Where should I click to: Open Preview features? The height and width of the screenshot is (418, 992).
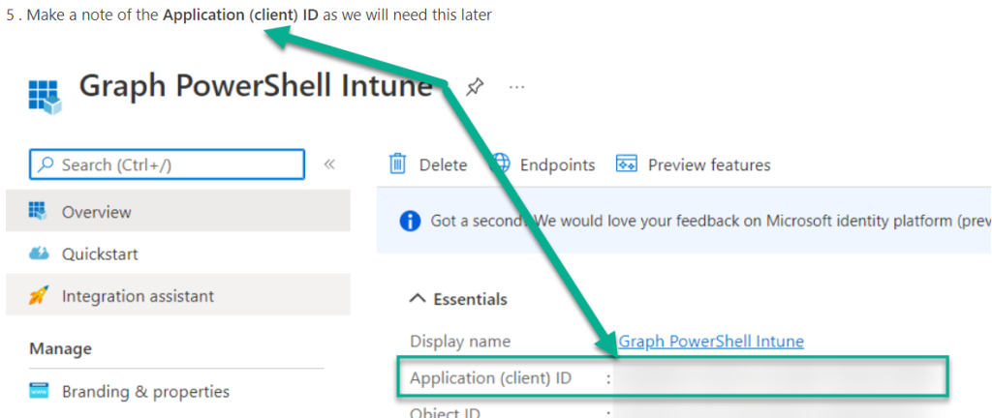709,164
